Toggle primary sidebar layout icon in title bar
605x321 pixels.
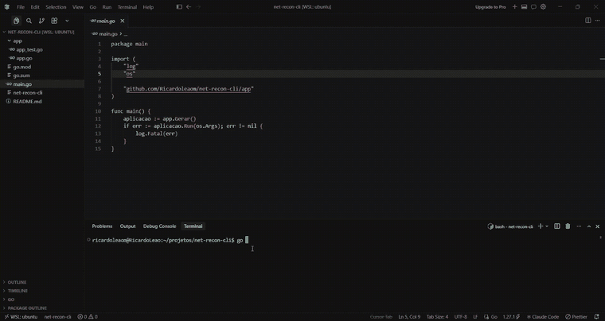179,7
